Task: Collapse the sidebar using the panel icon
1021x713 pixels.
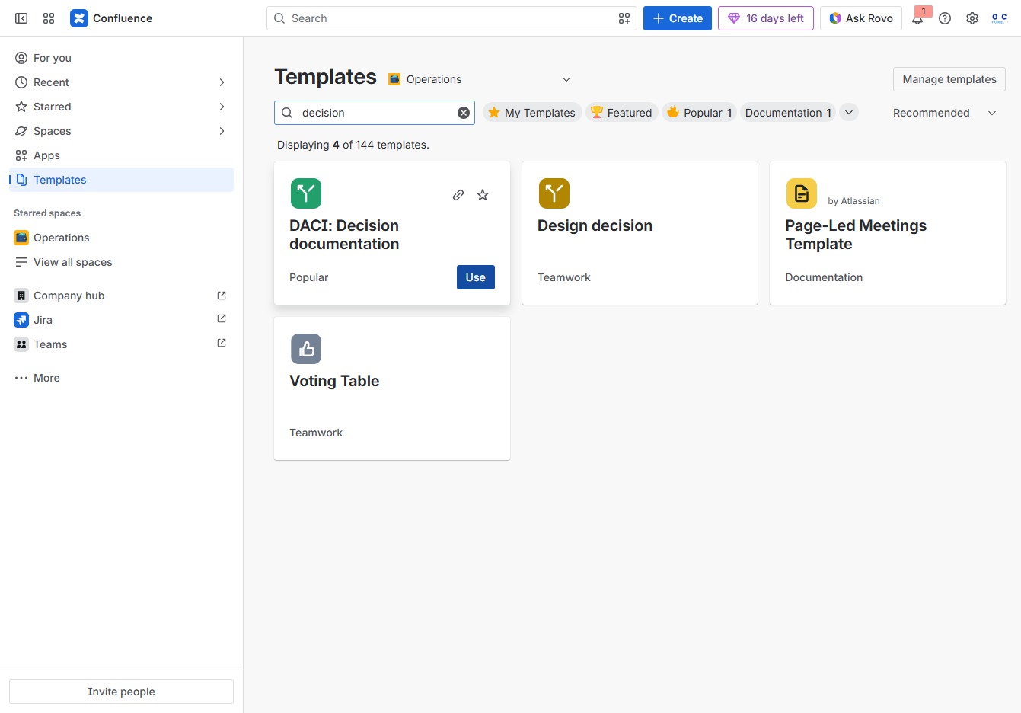Action: tap(21, 18)
